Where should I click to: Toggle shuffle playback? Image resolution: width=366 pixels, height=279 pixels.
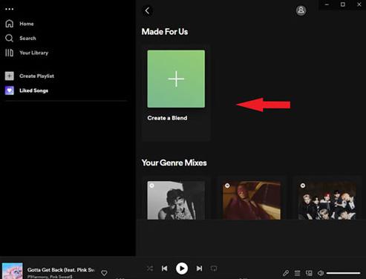(150, 269)
